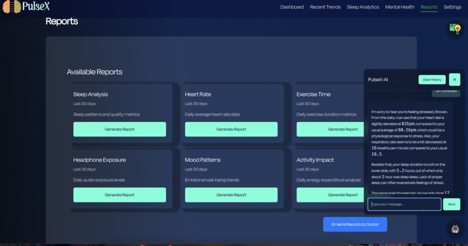Click the PulseX brain logo
Screen dimensions: 468x246
point(12,6)
